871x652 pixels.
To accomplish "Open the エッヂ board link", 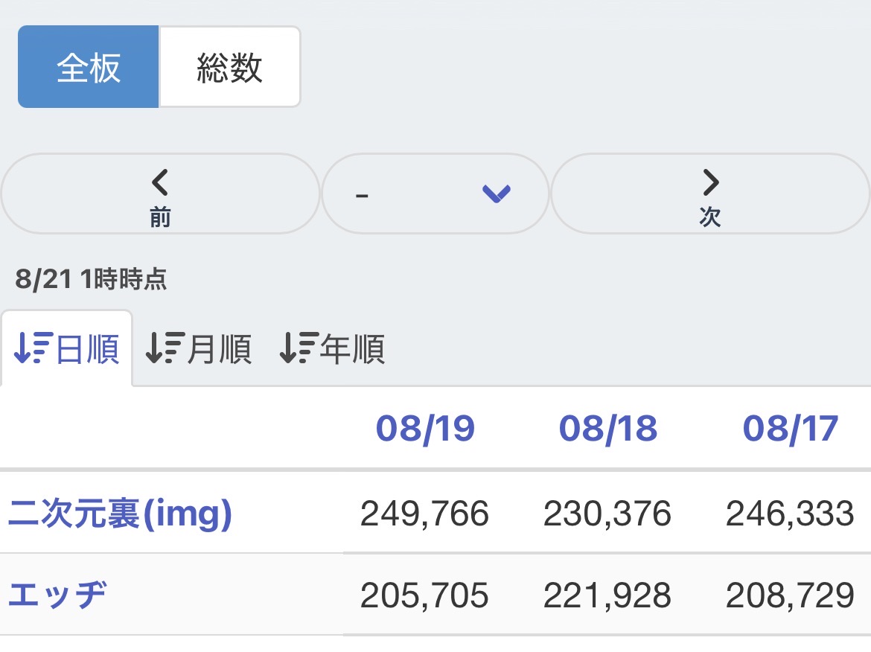I will click(57, 595).
